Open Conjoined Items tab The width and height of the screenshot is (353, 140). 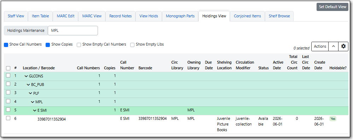[x=247, y=16]
